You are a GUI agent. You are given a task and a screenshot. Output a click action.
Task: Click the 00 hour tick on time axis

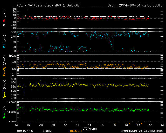[150, 125]
